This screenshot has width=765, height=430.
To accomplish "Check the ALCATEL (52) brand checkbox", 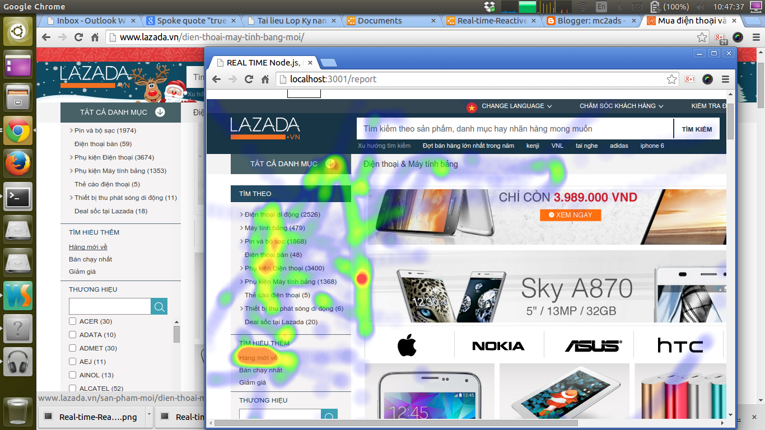I will click(x=72, y=389).
